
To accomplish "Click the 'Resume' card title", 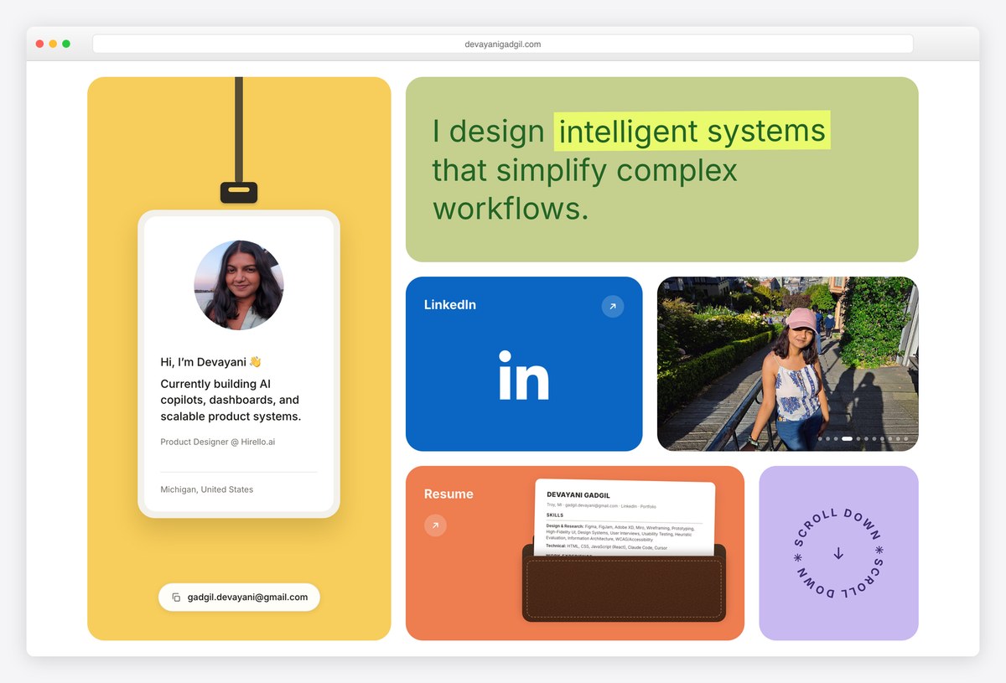I will 449,494.
